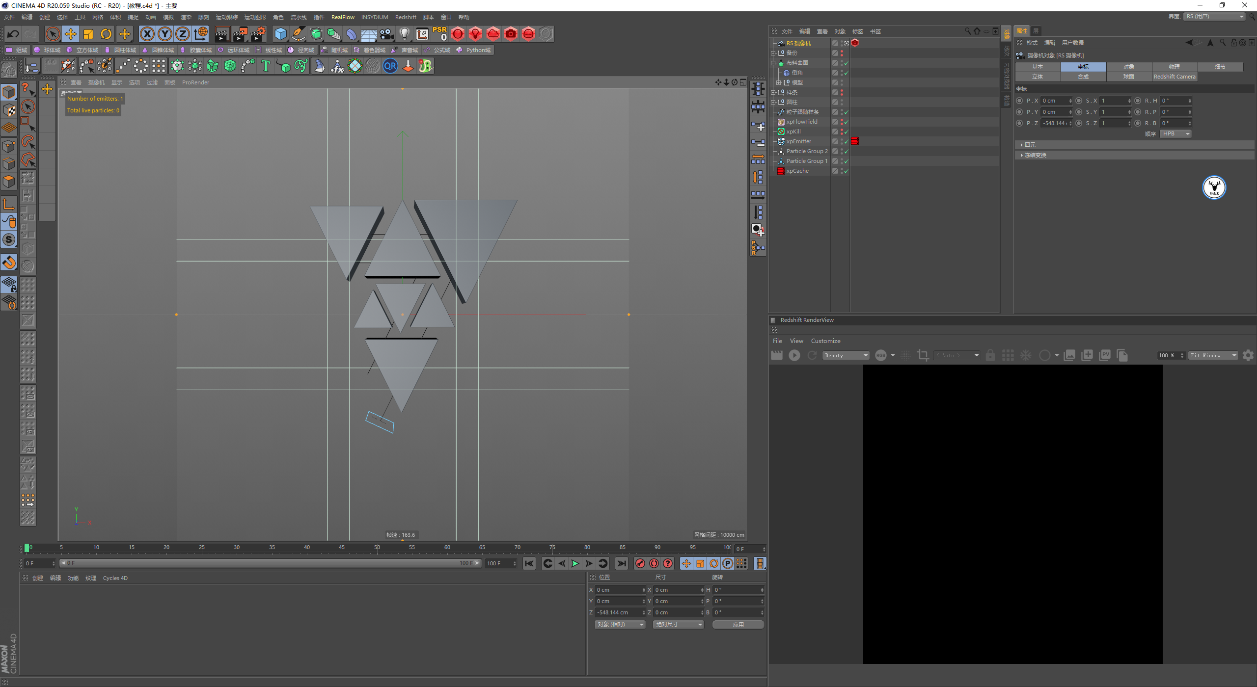Open the RealFlow menu
This screenshot has width=1257, height=687.
click(342, 17)
